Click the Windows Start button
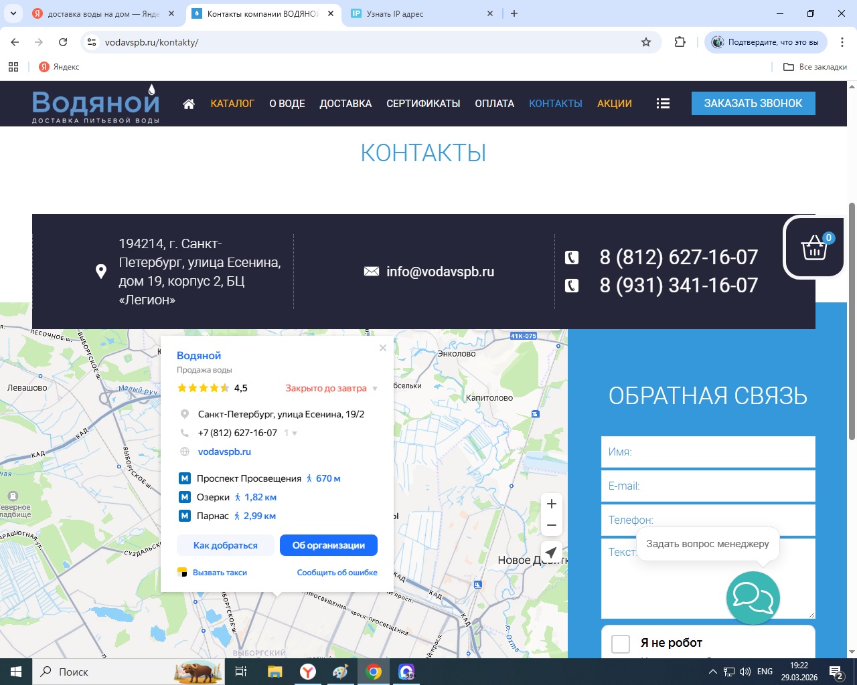The width and height of the screenshot is (857, 685). [16, 672]
